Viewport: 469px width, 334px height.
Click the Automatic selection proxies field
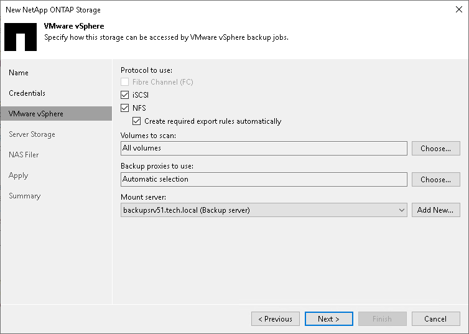[264, 179]
